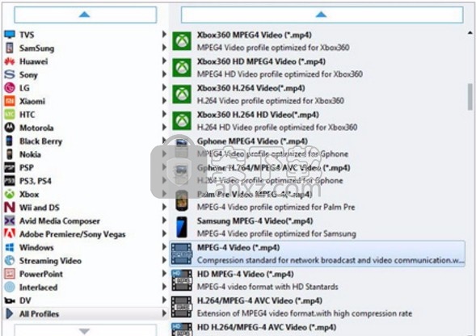Viewport: 476px width, 336px height.
Task: Expand the TVS submenu arrow
Action: [164, 34]
